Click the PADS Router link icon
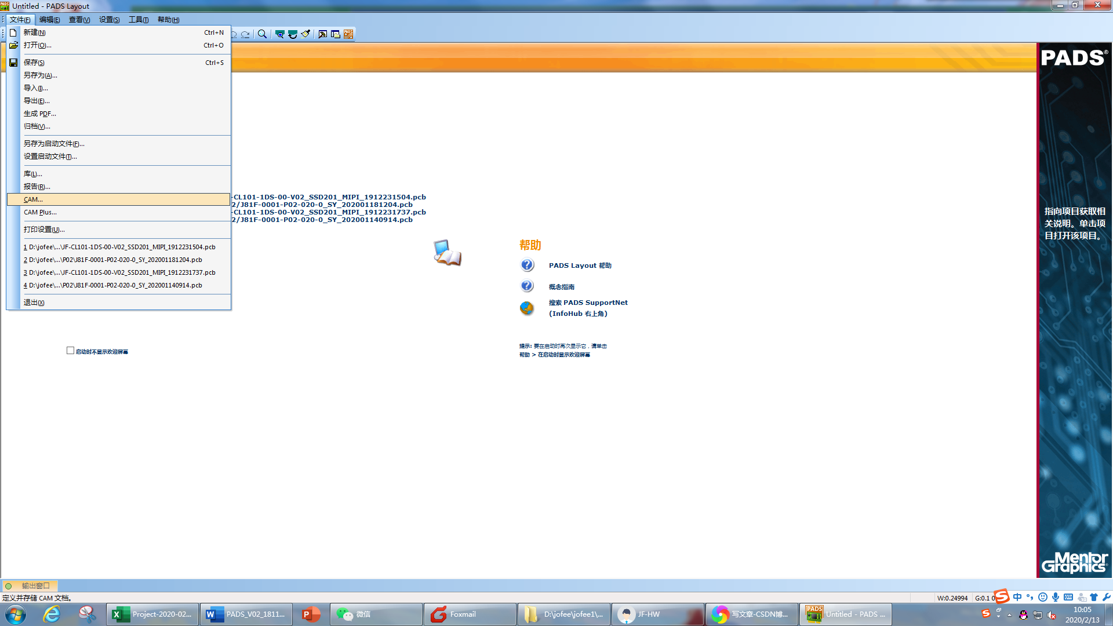 (348, 34)
